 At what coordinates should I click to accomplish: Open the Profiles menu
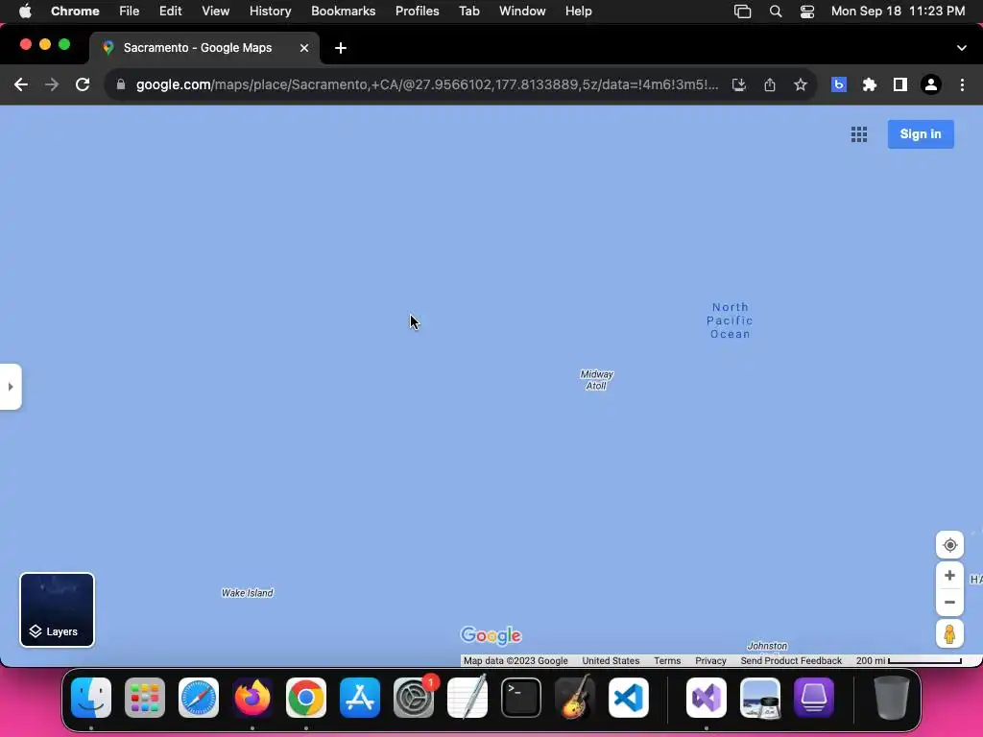tap(417, 12)
